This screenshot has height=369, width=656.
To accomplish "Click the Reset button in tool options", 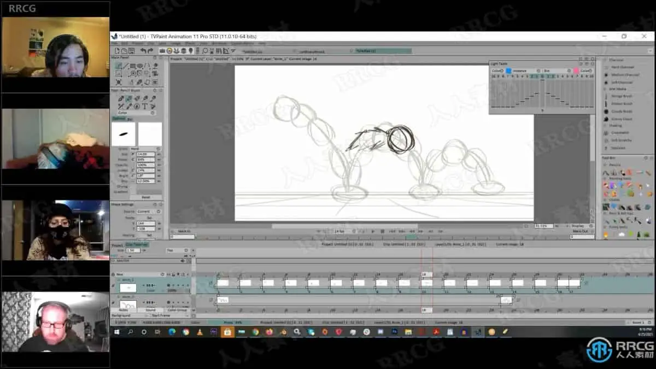I will (146, 197).
